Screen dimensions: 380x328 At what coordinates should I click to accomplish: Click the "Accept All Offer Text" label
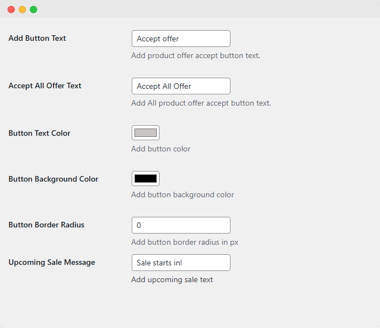point(45,85)
